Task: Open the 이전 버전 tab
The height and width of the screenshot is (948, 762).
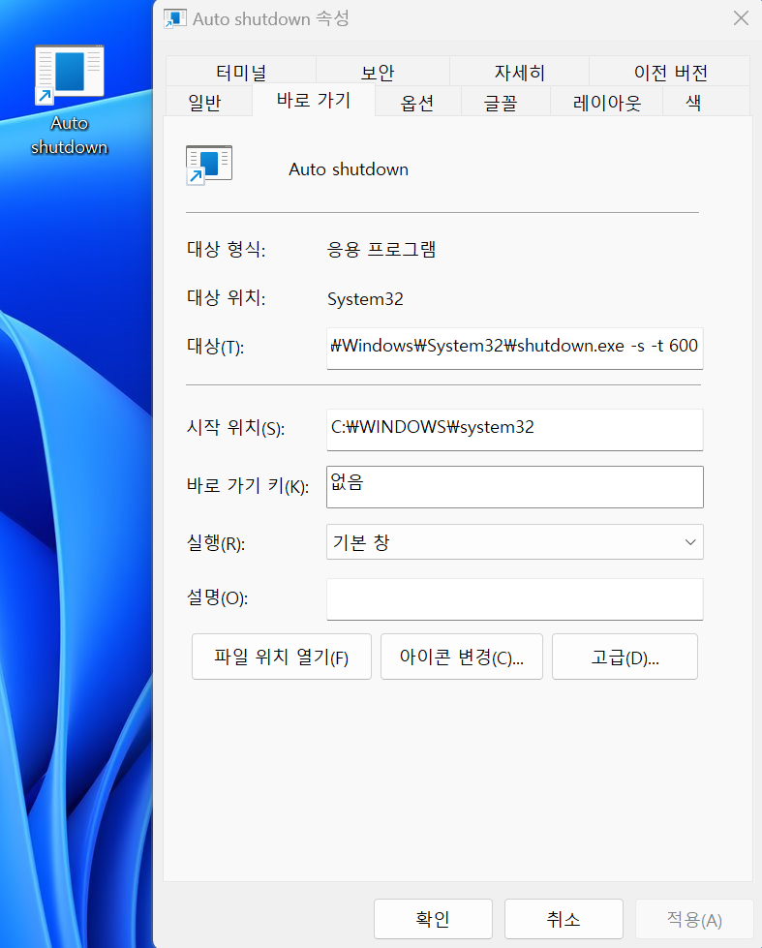Action: [670, 72]
